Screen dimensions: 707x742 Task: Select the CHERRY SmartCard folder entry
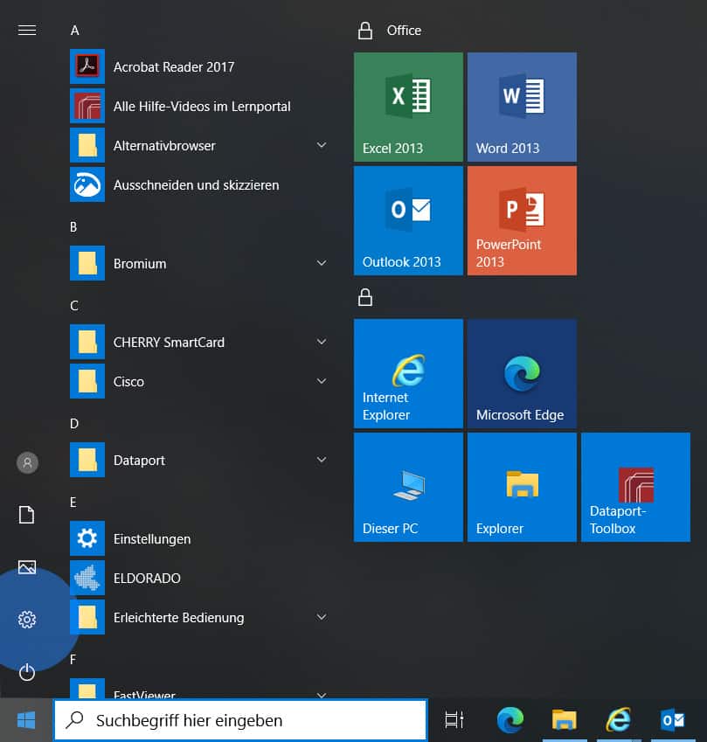point(198,342)
